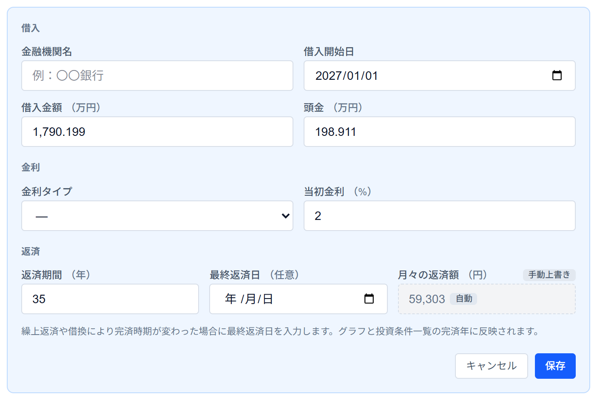Click the 最終返済日 date field placeholder

click(x=249, y=299)
